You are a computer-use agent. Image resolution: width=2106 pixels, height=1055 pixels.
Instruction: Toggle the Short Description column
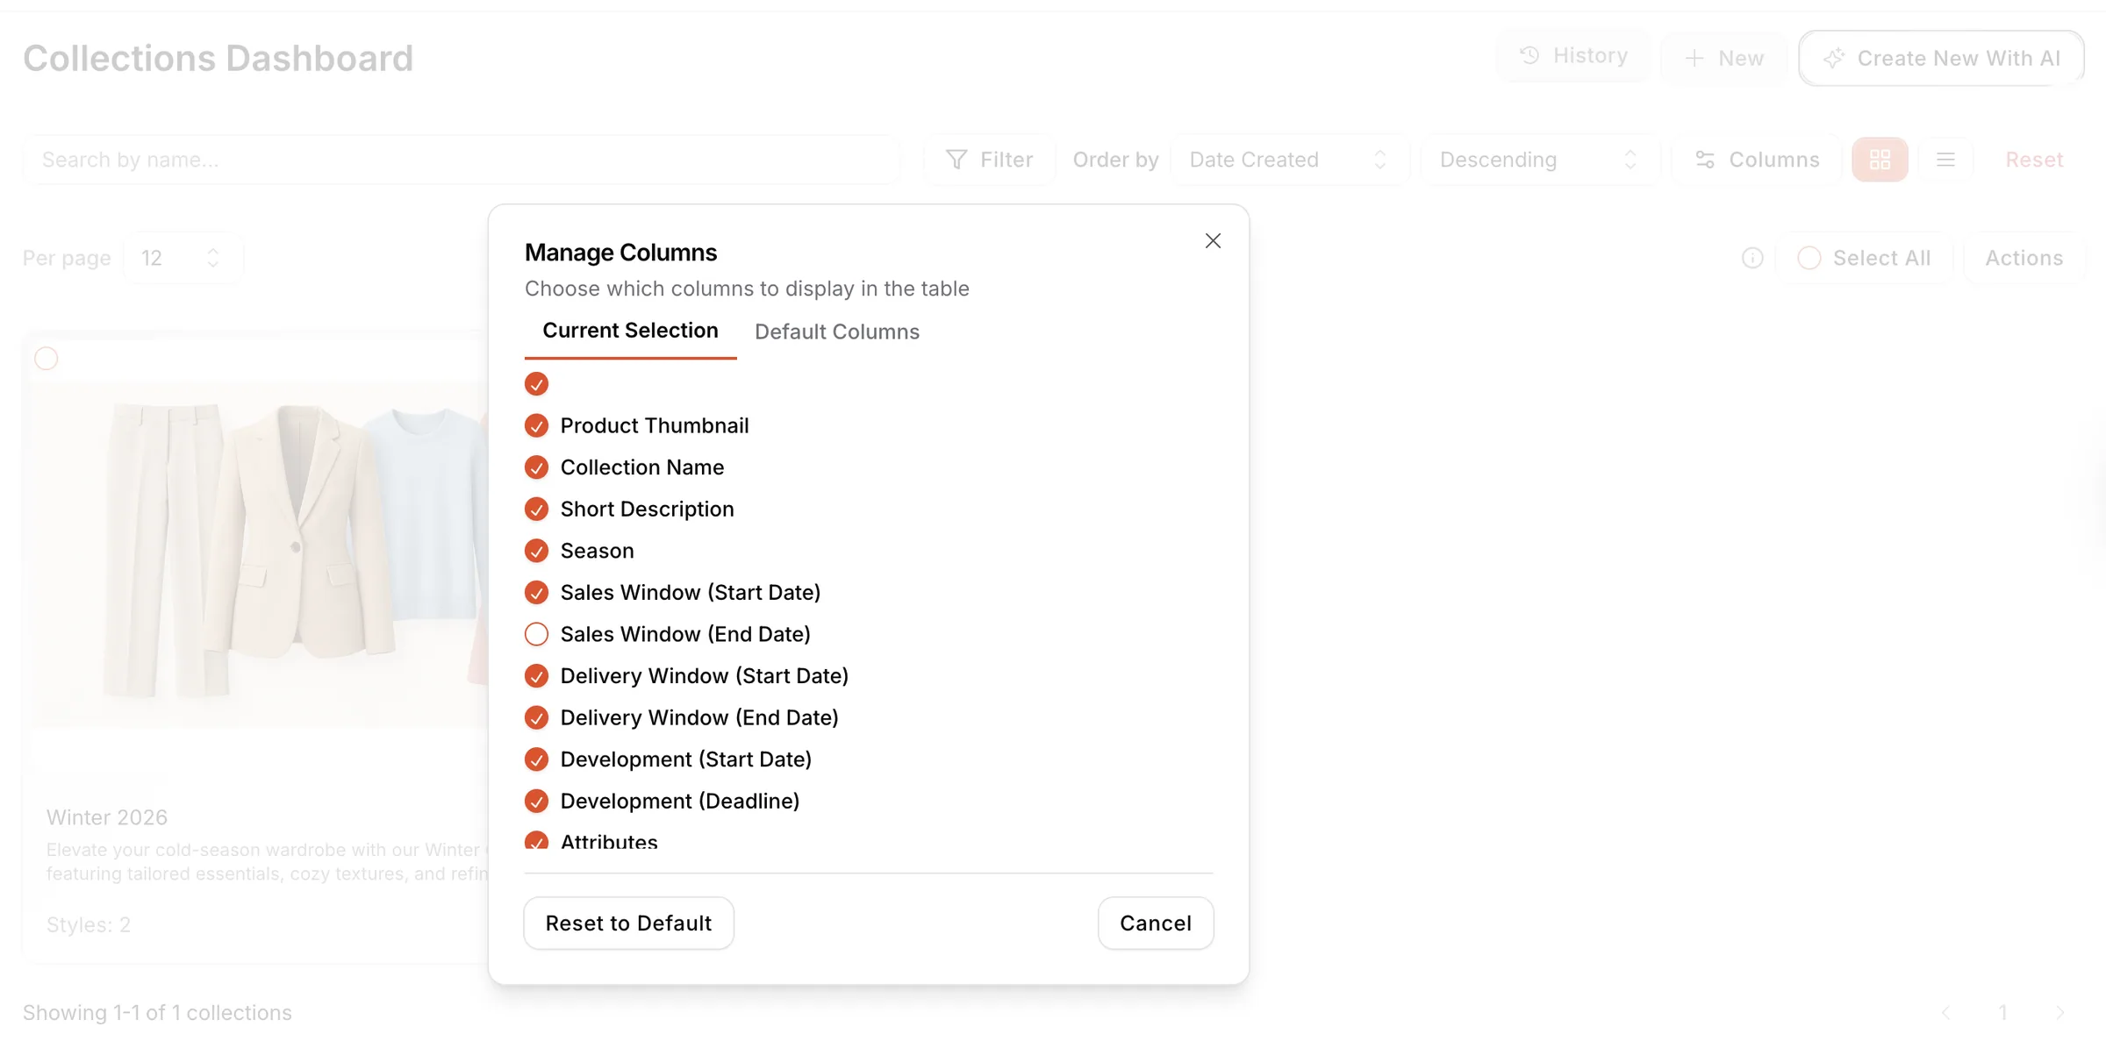tap(536, 510)
